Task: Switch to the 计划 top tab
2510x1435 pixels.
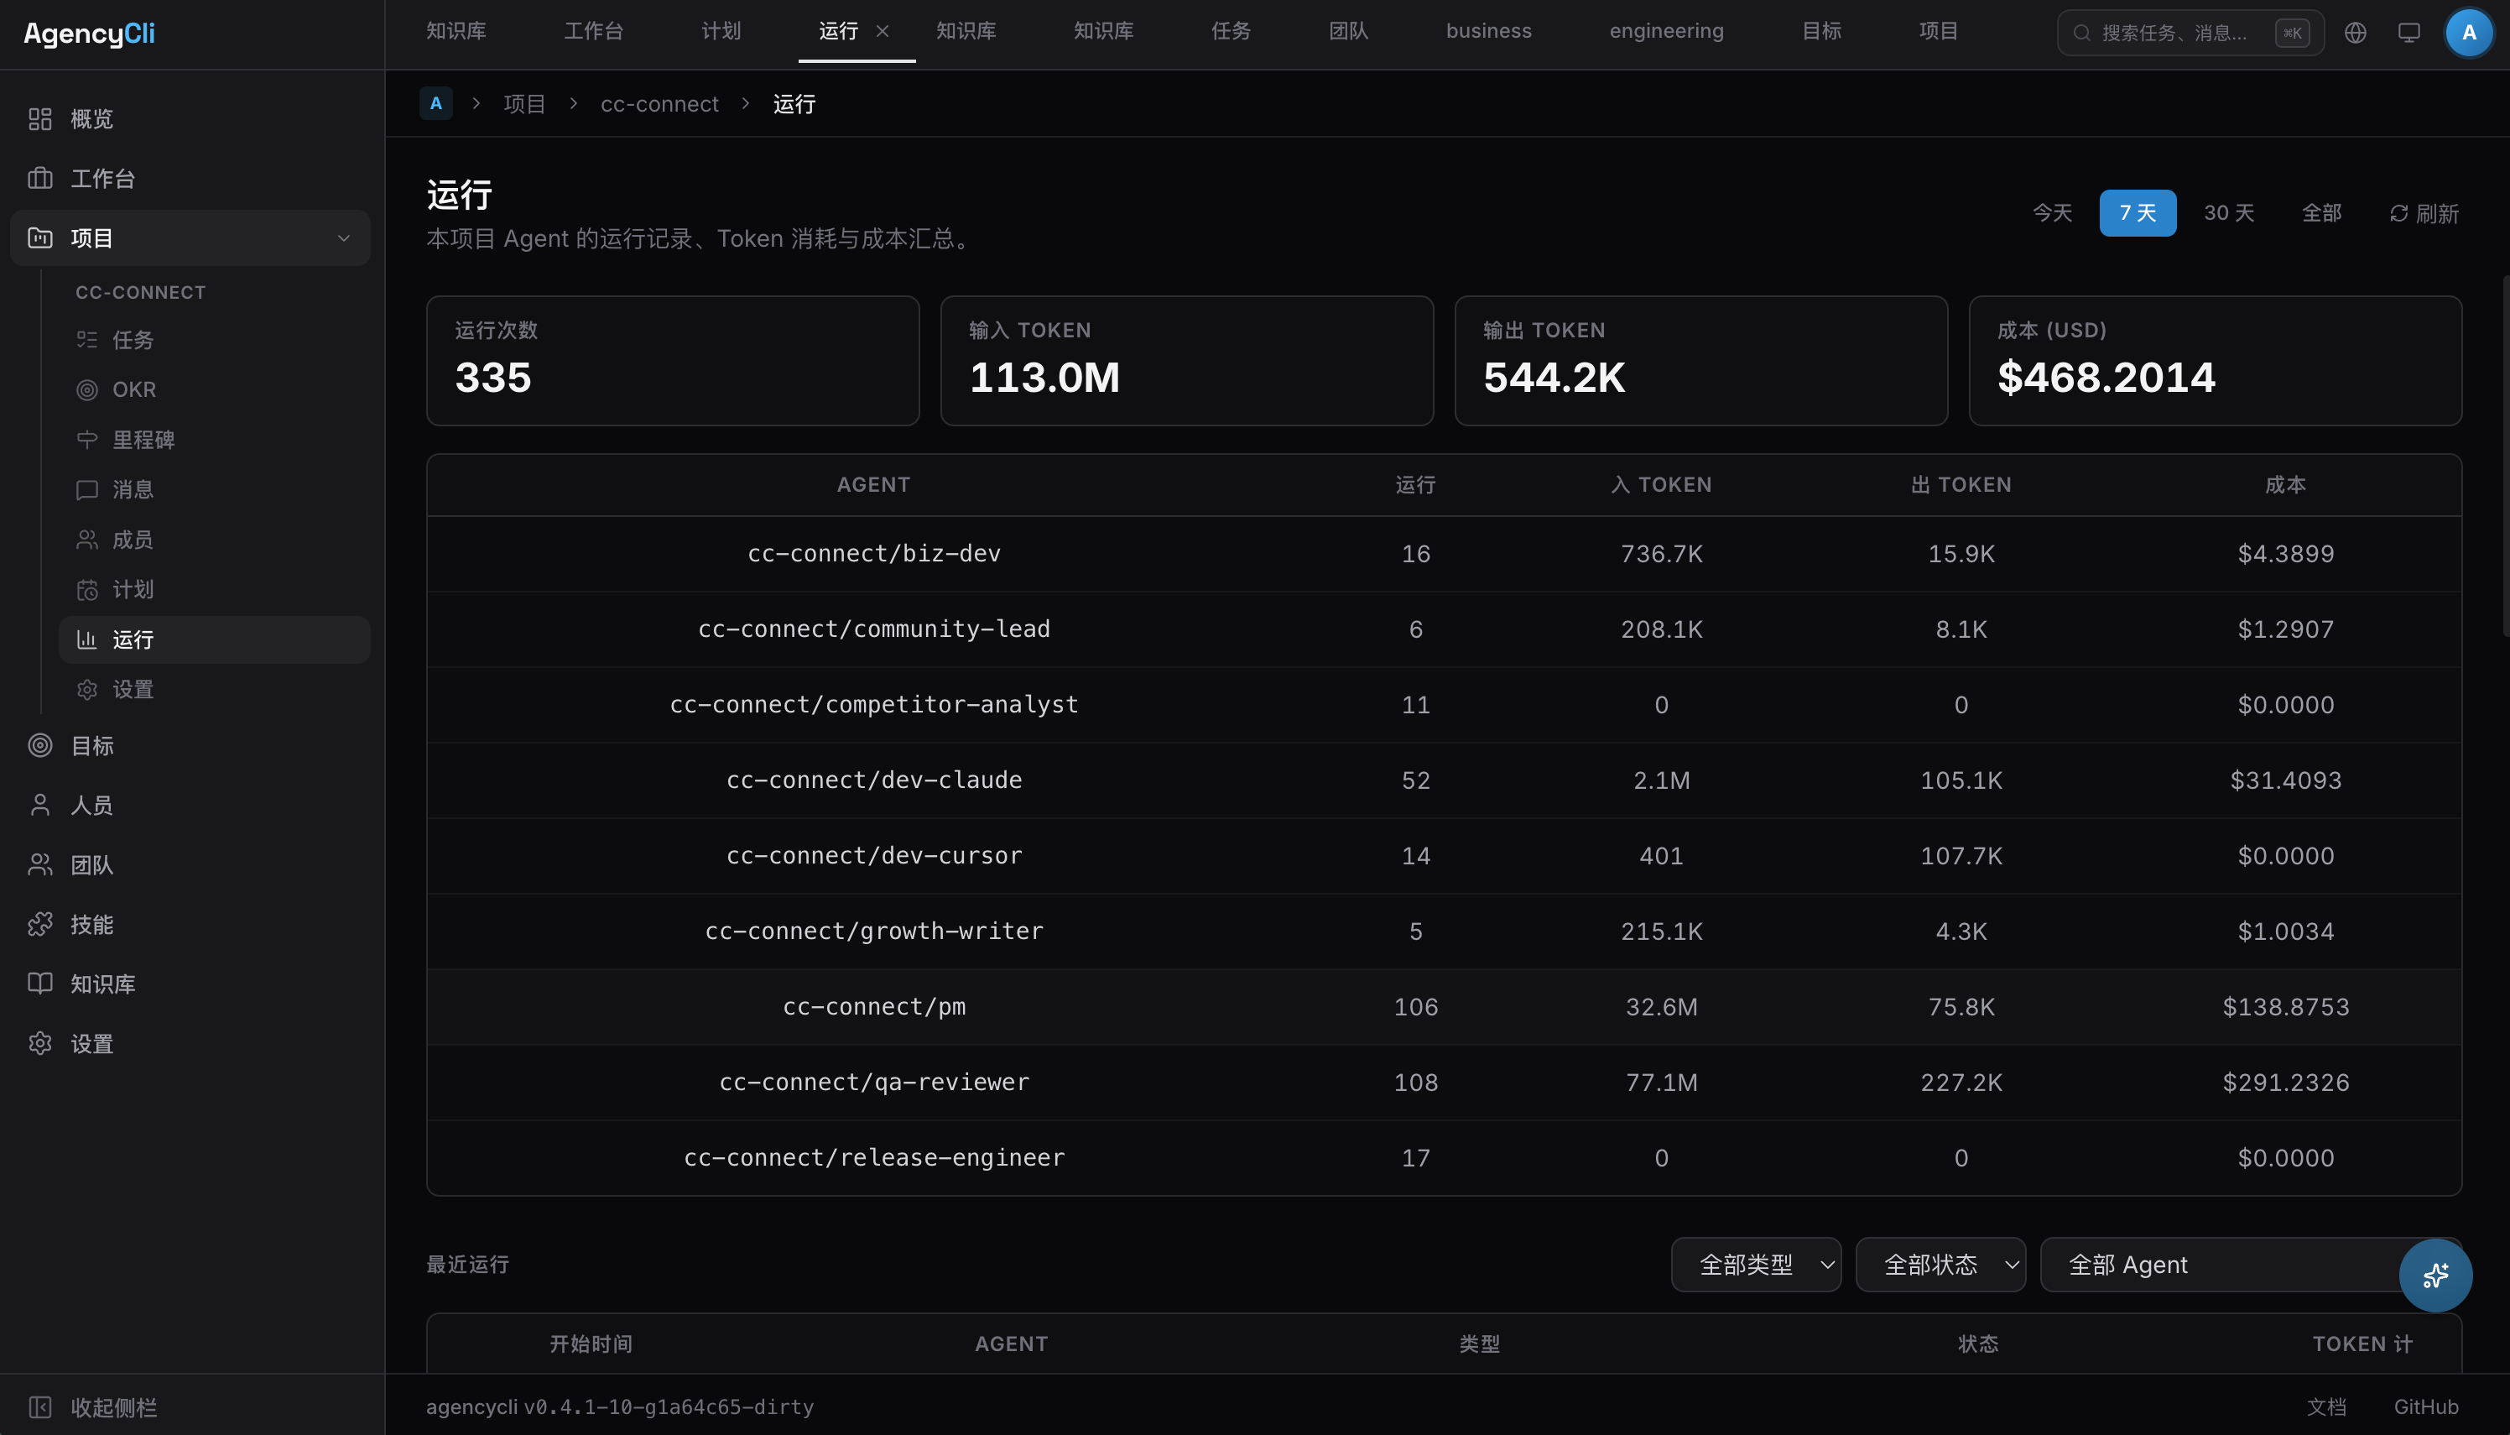Action: click(x=720, y=30)
